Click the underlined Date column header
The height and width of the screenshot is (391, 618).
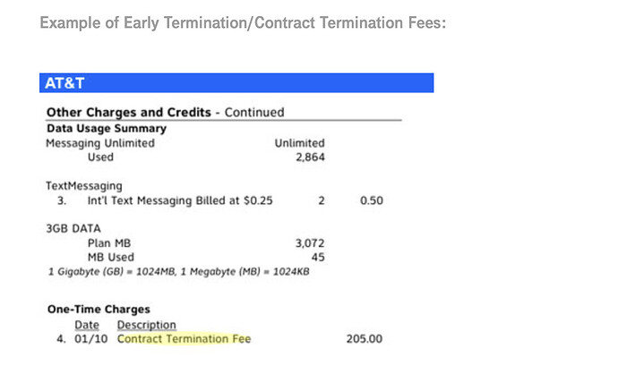point(87,325)
